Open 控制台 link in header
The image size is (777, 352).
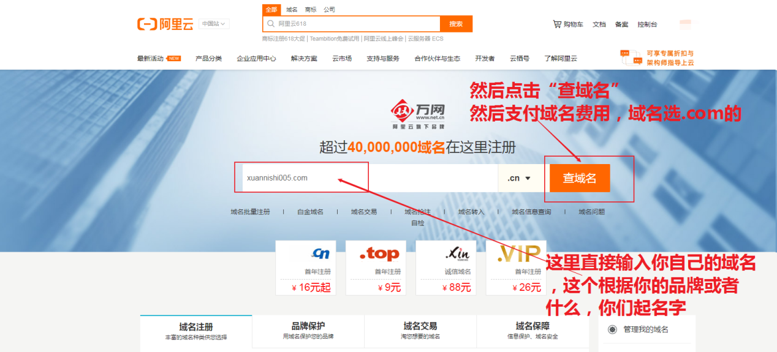coord(647,24)
